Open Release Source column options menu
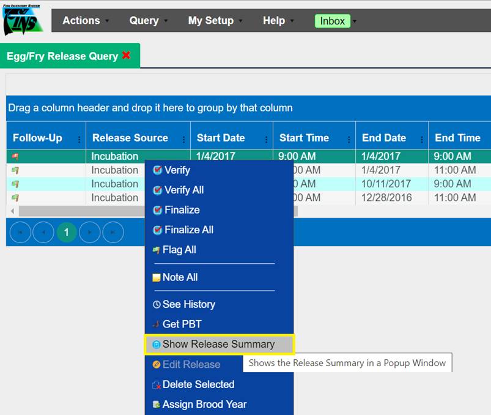The width and height of the screenshot is (491, 415). [183, 139]
